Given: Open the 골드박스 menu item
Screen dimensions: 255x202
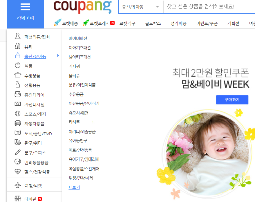Looking at the screenshot, I should 153,23.
